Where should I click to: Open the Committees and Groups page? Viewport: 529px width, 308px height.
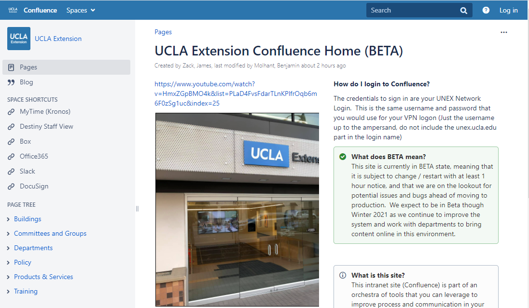50,233
